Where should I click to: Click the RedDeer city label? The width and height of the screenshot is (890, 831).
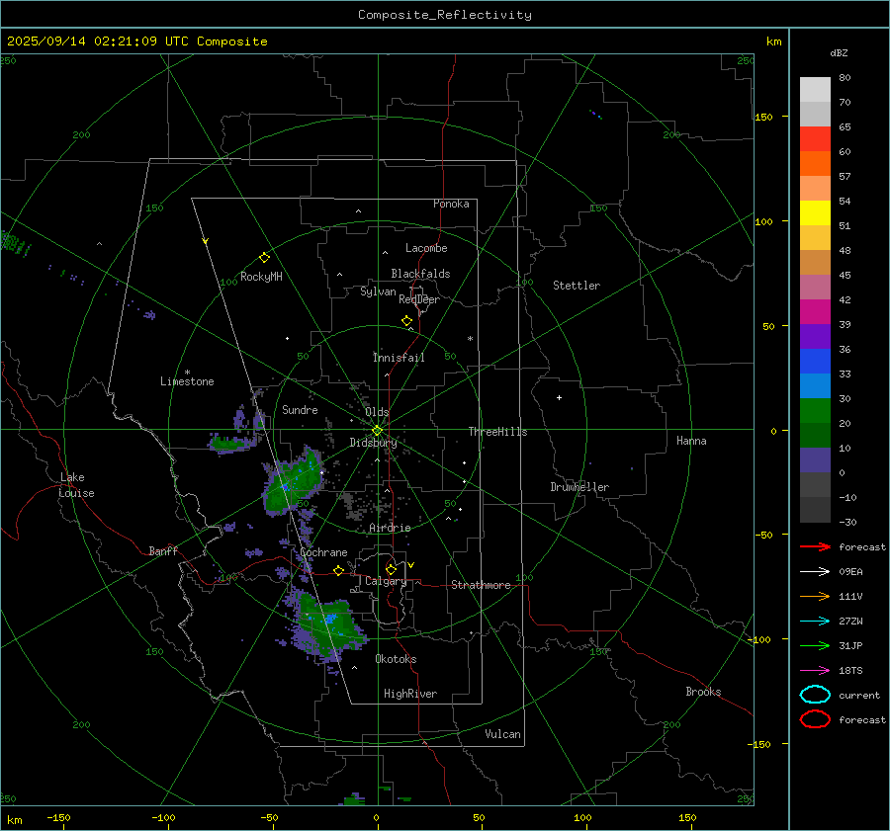[419, 299]
